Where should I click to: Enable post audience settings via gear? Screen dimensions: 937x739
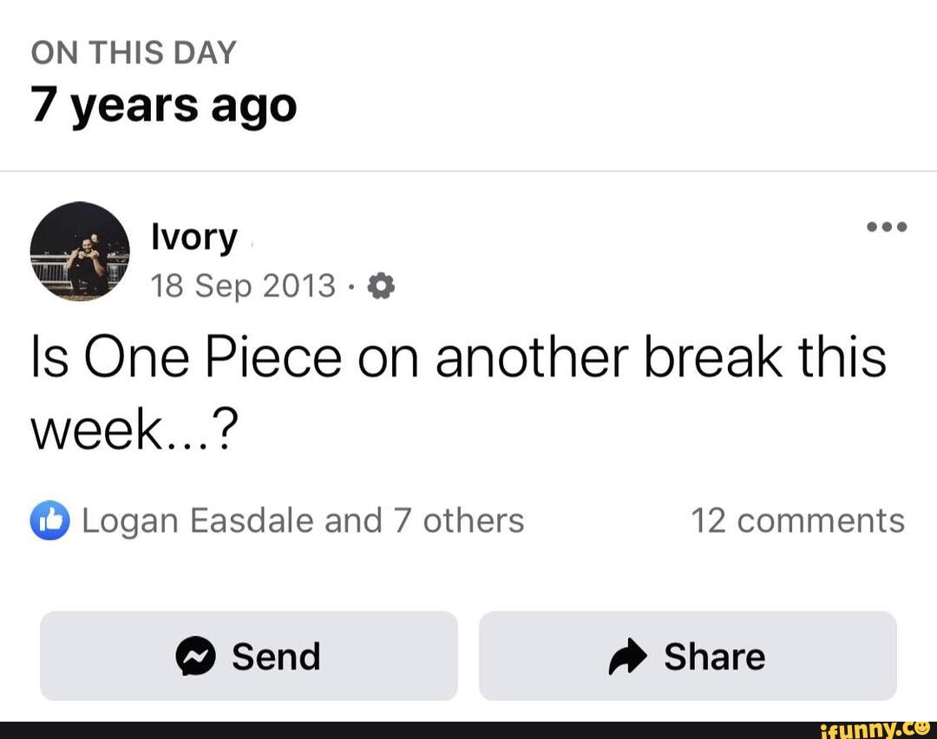point(379,284)
